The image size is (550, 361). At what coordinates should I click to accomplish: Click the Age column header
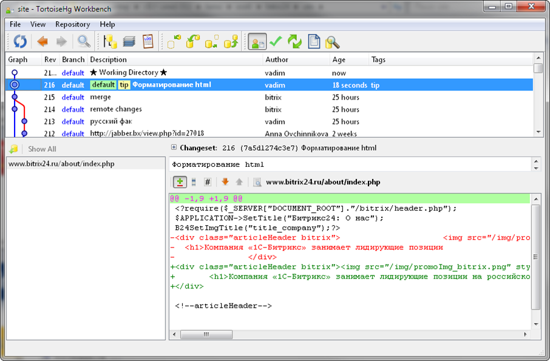point(349,59)
